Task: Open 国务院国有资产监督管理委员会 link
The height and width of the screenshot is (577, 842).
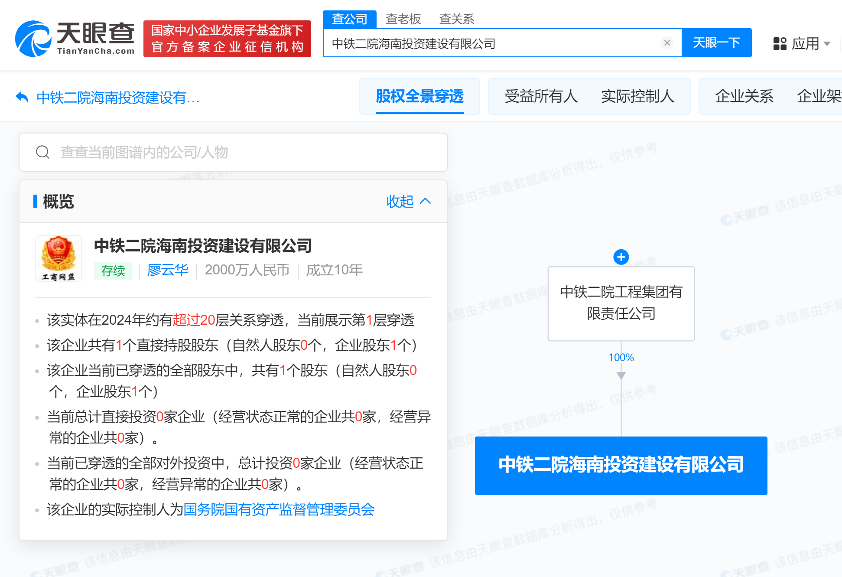Action: [279, 509]
